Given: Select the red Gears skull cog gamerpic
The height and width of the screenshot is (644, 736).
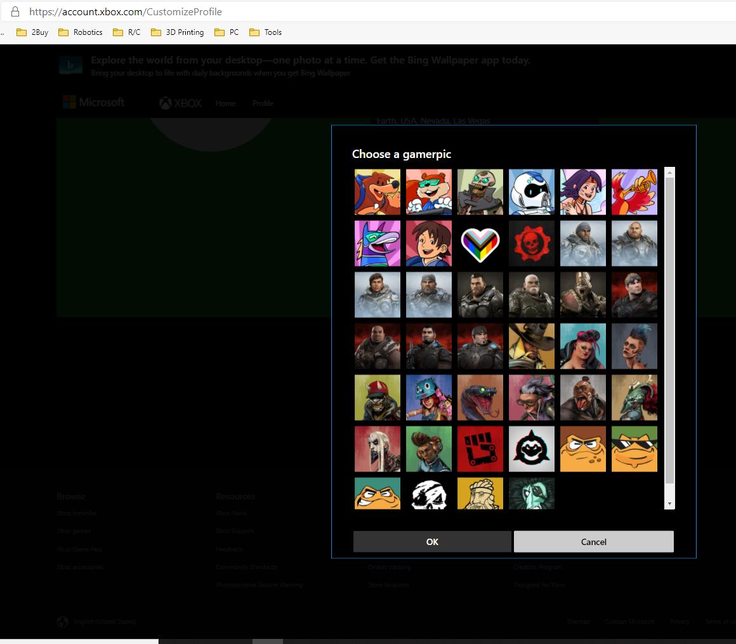Looking at the screenshot, I should tap(531, 244).
